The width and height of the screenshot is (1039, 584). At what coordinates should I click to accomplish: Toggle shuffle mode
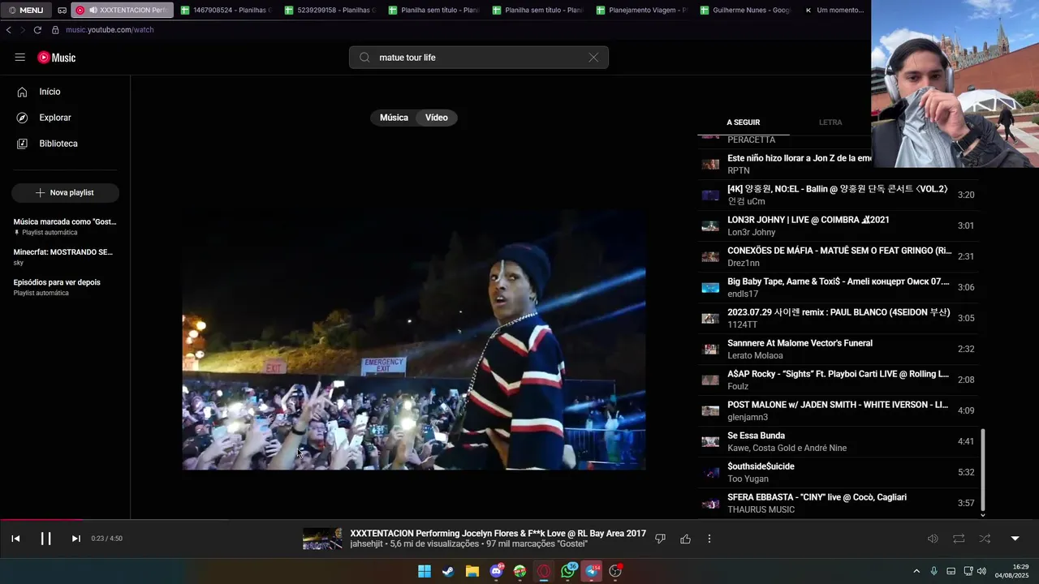pyautogui.click(x=985, y=539)
